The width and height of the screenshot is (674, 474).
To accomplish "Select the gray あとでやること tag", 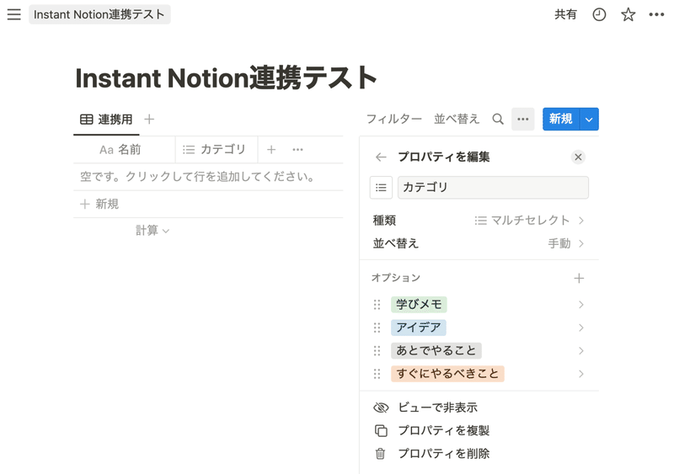I will 436,351.
